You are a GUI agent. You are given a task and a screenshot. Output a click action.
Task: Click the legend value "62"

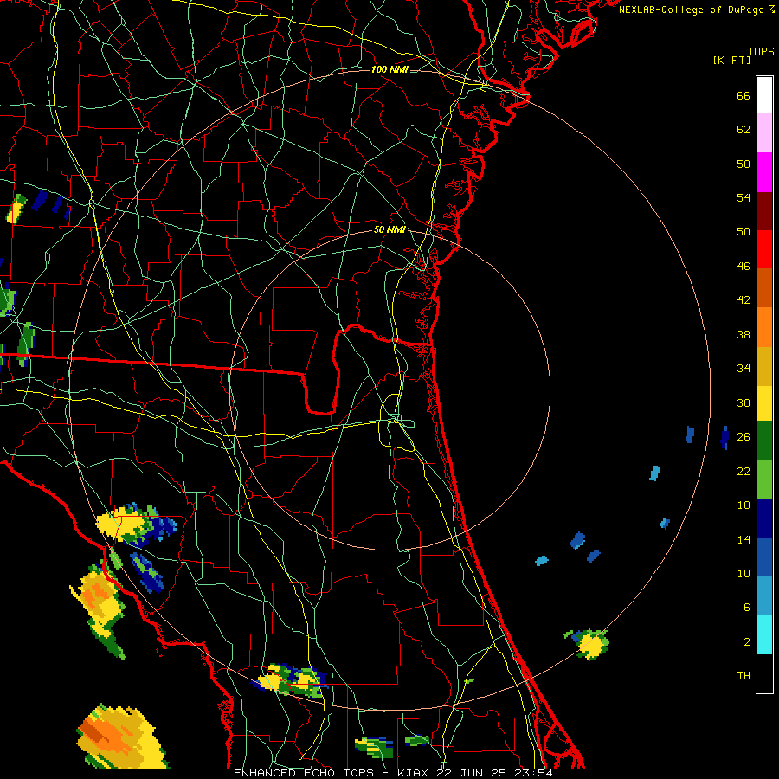click(x=744, y=130)
